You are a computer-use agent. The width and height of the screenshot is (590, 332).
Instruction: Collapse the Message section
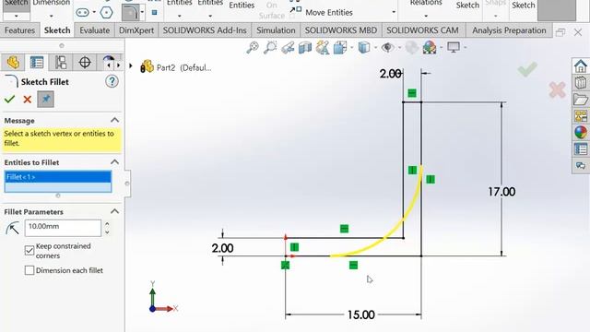click(x=114, y=120)
